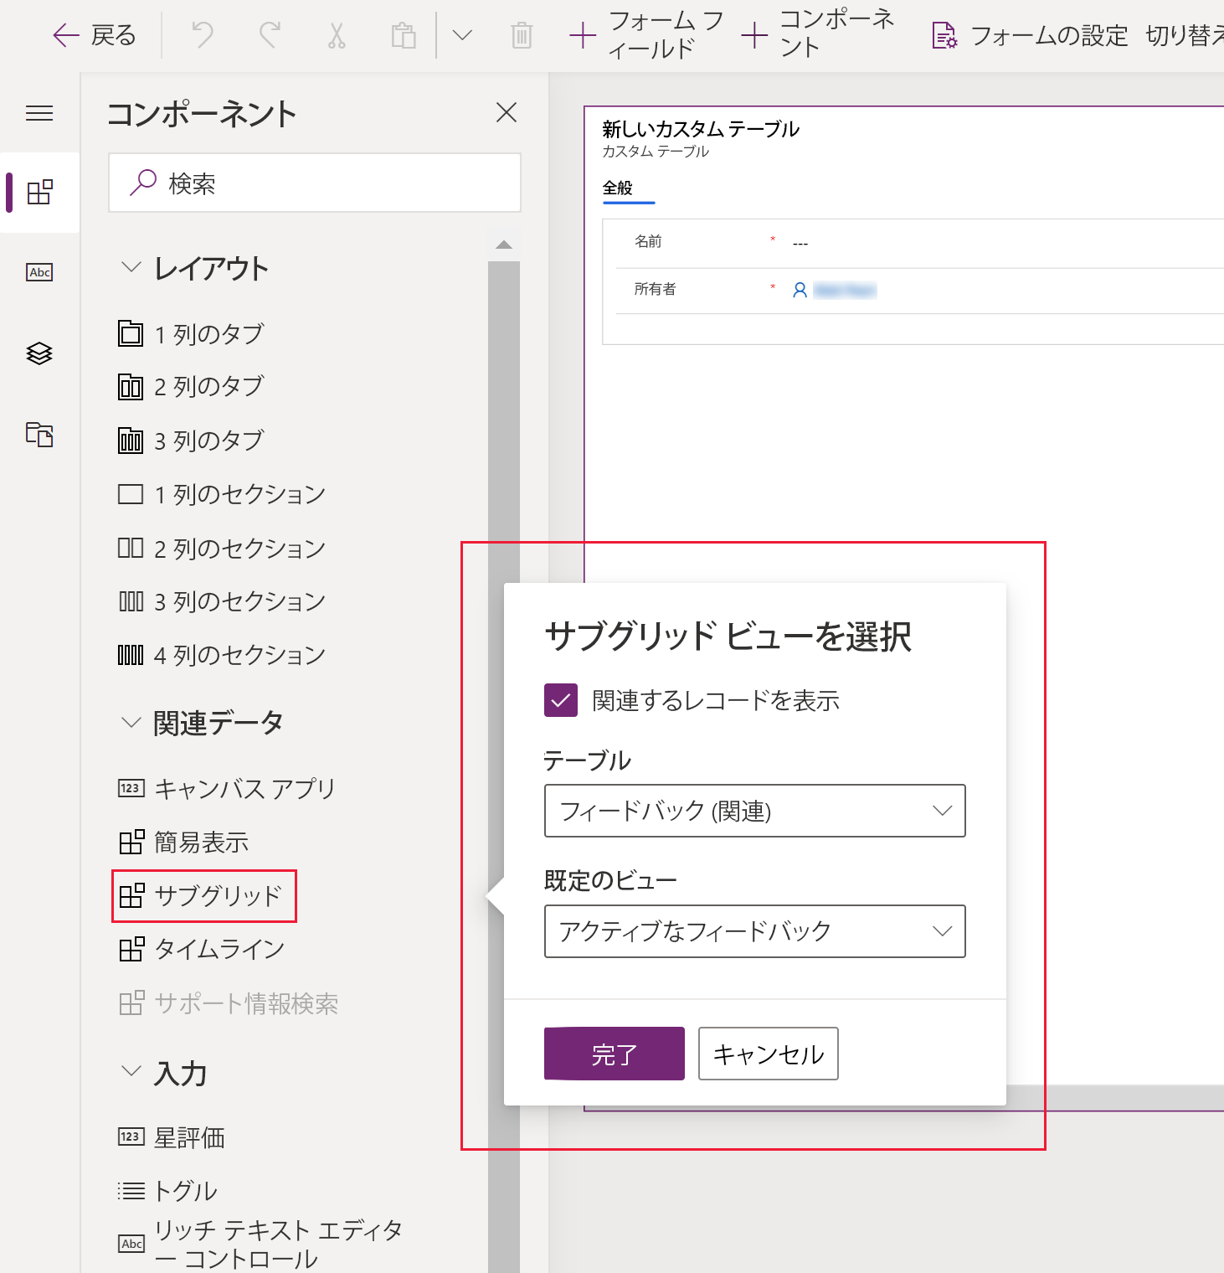Image resolution: width=1224 pixels, height=1273 pixels.
Task: Select 1 列のタブ layout
Action: (x=191, y=333)
